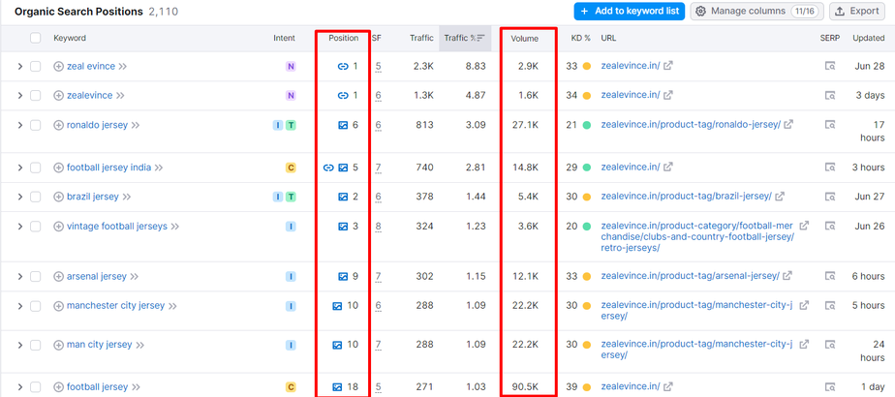Sort table by Volume column header

click(x=525, y=39)
